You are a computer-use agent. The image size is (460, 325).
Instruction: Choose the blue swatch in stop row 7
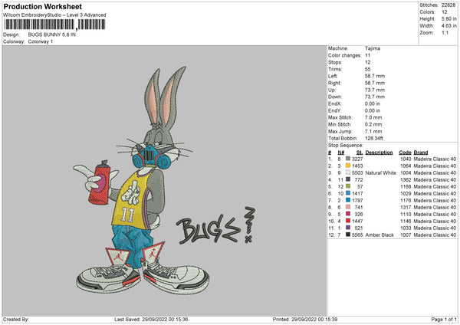point(348,200)
